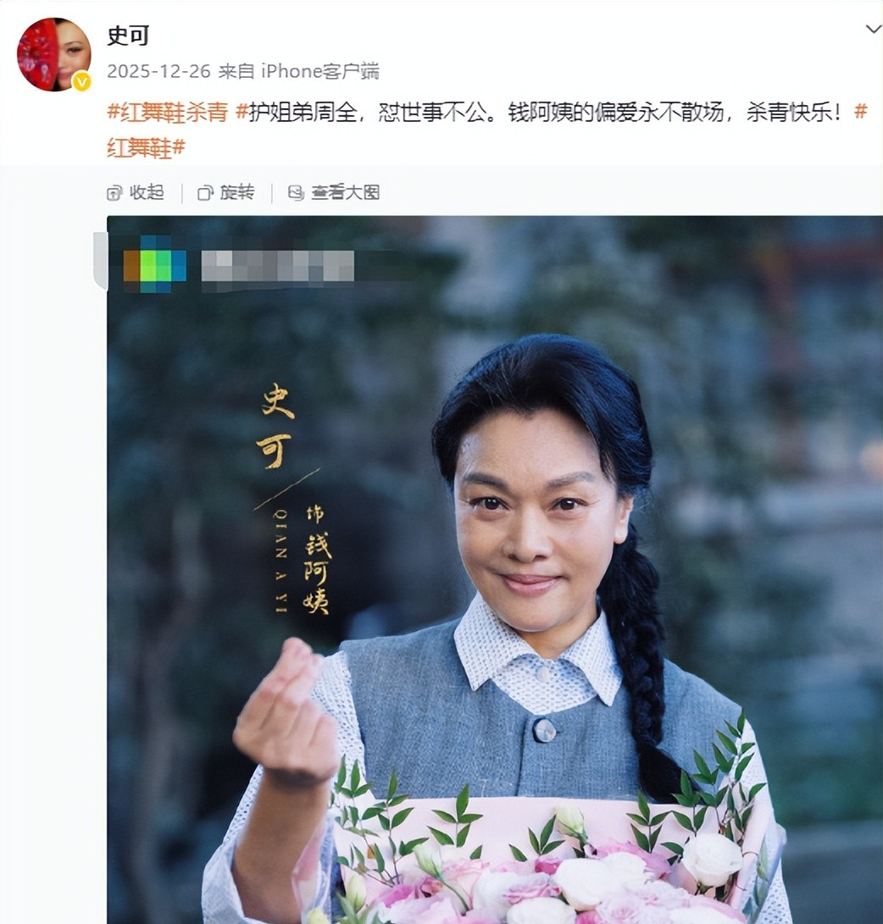Click the 来自 iPhone客户端 source link
The height and width of the screenshot is (924, 883).
tap(299, 71)
